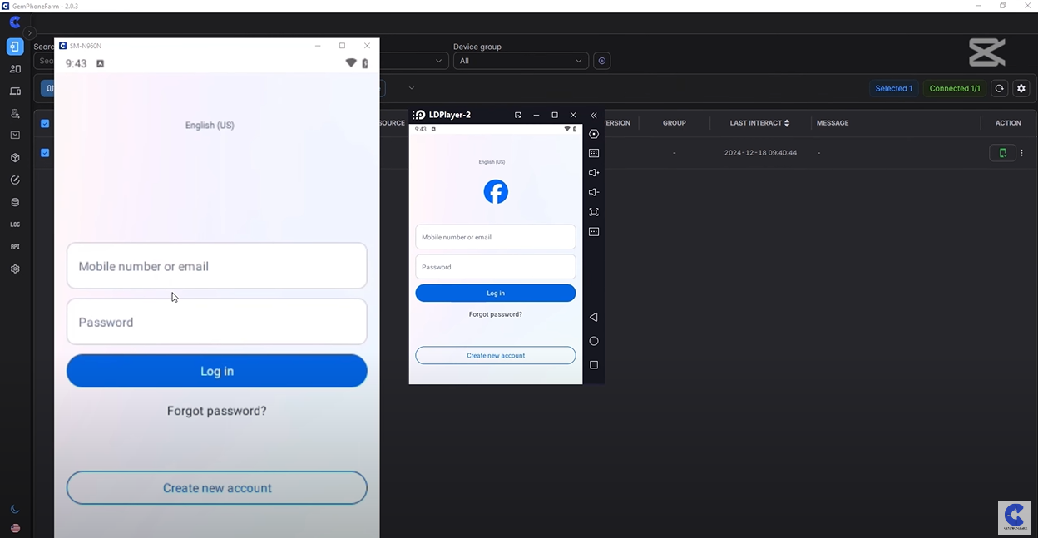The width and height of the screenshot is (1038, 538).
Task: Click the GemPhoneFarm logo at sidebar top
Action: (x=15, y=22)
